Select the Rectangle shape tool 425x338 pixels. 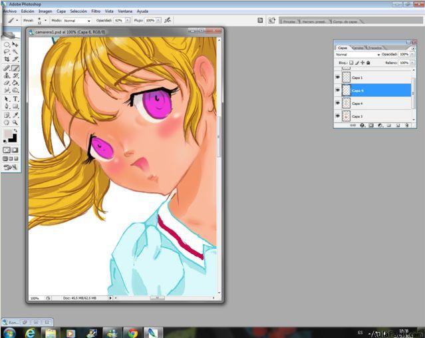[15, 106]
